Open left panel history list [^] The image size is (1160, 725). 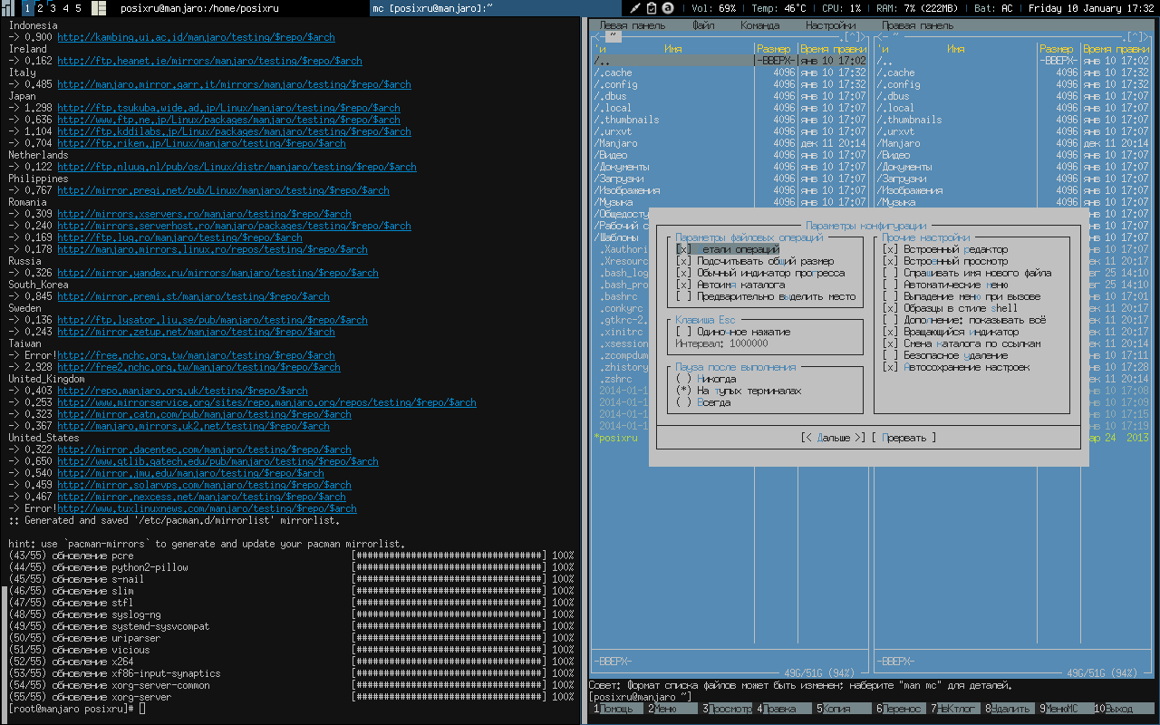point(850,37)
